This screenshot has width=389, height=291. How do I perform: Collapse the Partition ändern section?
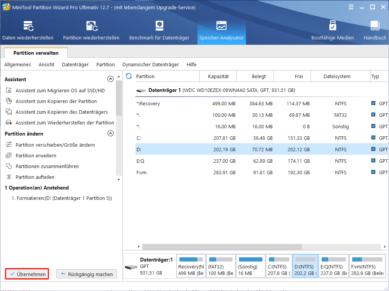(111, 133)
